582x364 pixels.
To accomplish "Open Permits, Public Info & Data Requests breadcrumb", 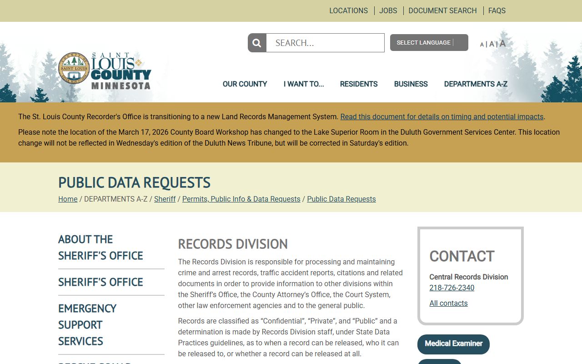I will pyautogui.click(x=241, y=199).
